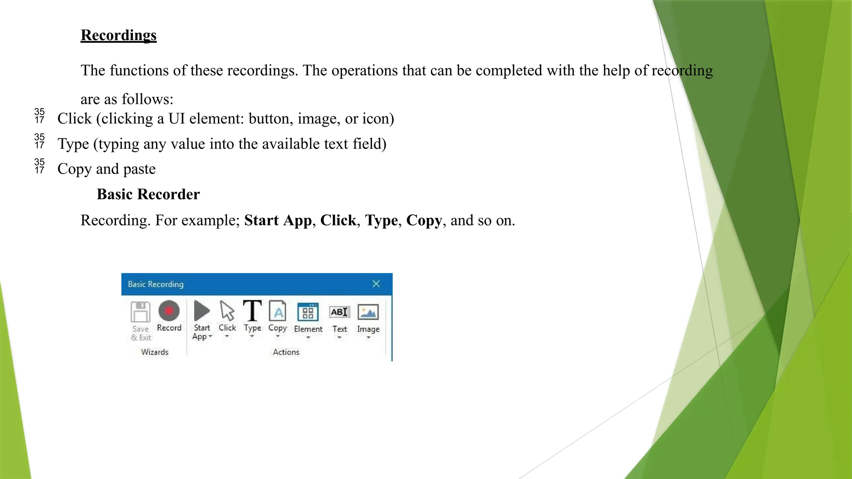Click the Text AB cursor icon

(339, 312)
